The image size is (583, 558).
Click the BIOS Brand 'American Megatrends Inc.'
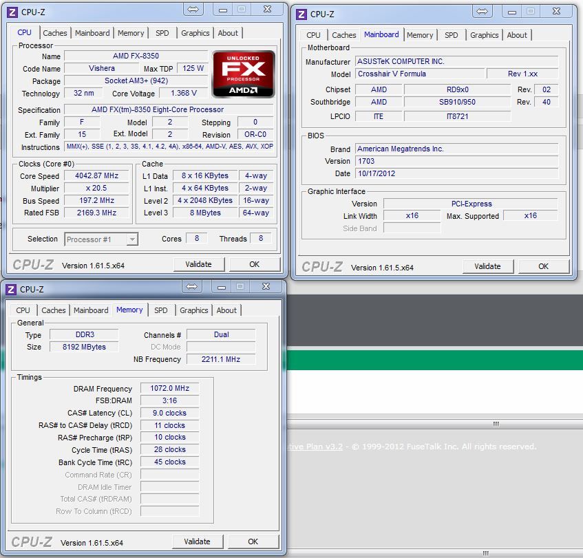[x=456, y=149]
